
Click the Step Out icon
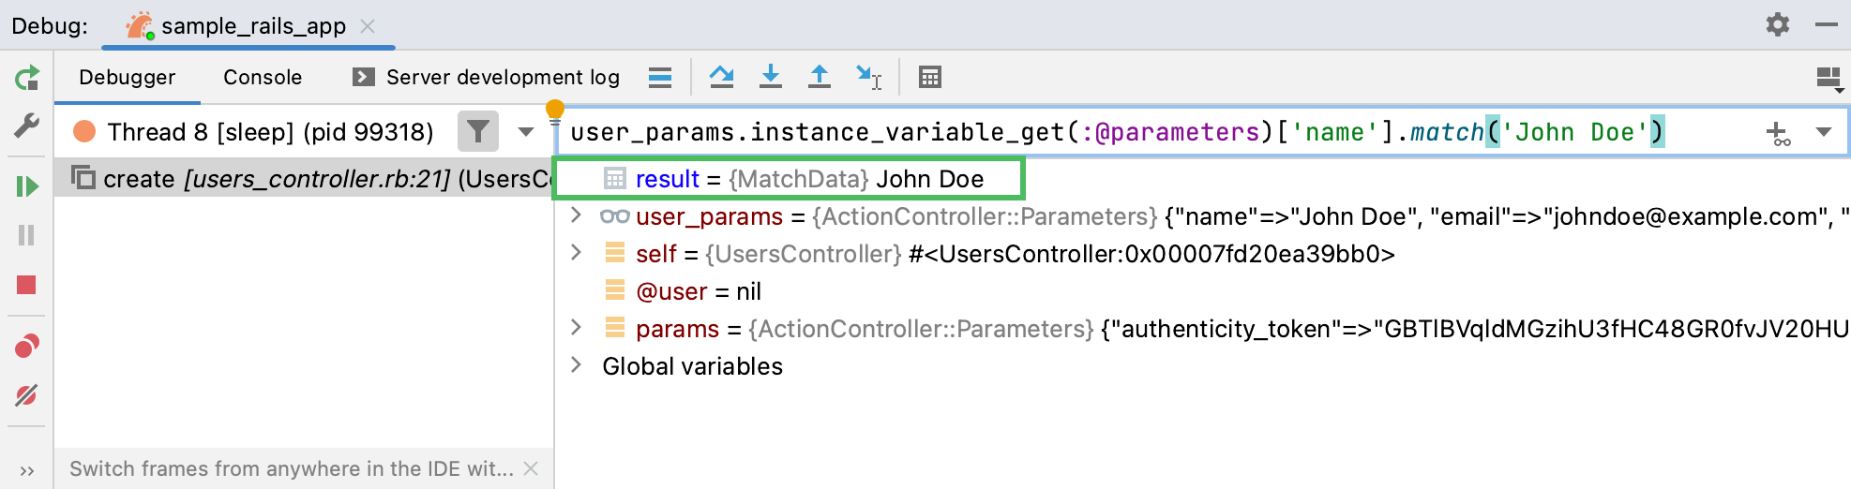click(x=820, y=77)
